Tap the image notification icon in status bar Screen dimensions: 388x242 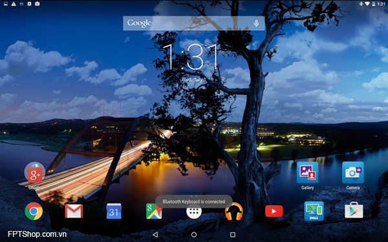coord(6,4)
